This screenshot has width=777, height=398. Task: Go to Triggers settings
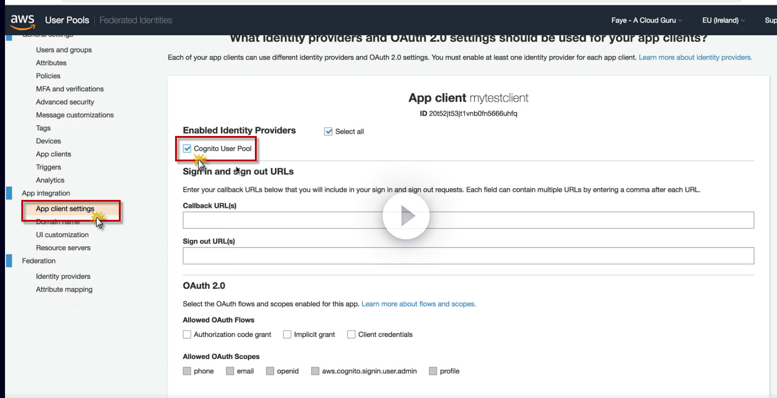click(49, 167)
